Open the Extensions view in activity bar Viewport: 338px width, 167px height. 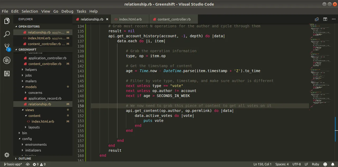click(7, 74)
